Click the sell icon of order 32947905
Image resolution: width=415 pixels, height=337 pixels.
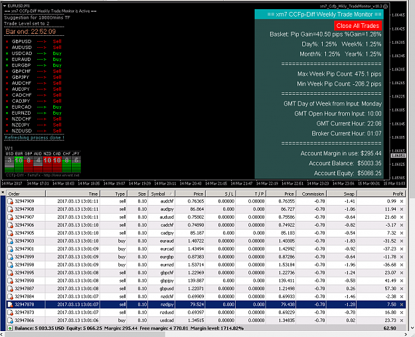pyautogui.click(x=11, y=234)
